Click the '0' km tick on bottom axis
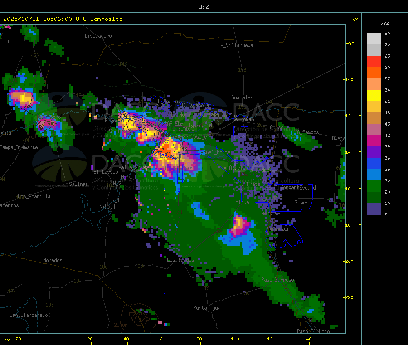This screenshot has width=408, height=345. tap(54, 339)
